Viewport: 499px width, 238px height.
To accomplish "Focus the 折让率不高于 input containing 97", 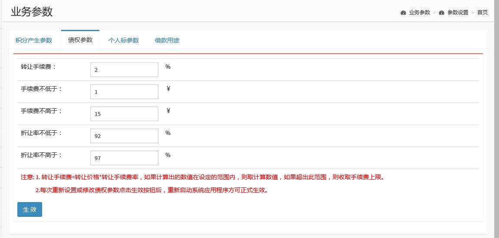I will tap(124, 158).
